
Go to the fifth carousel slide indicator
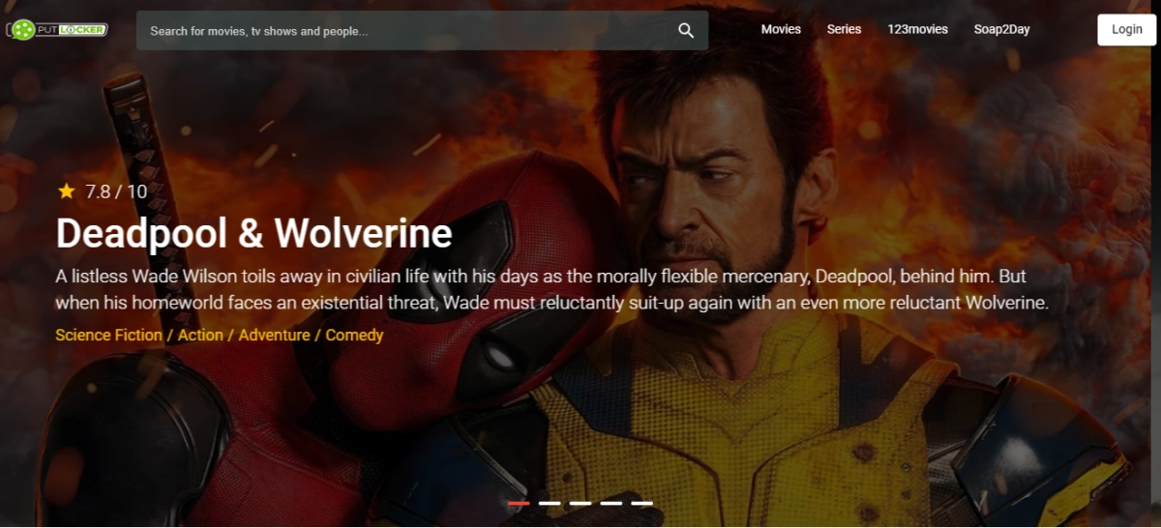coord(642,504)
